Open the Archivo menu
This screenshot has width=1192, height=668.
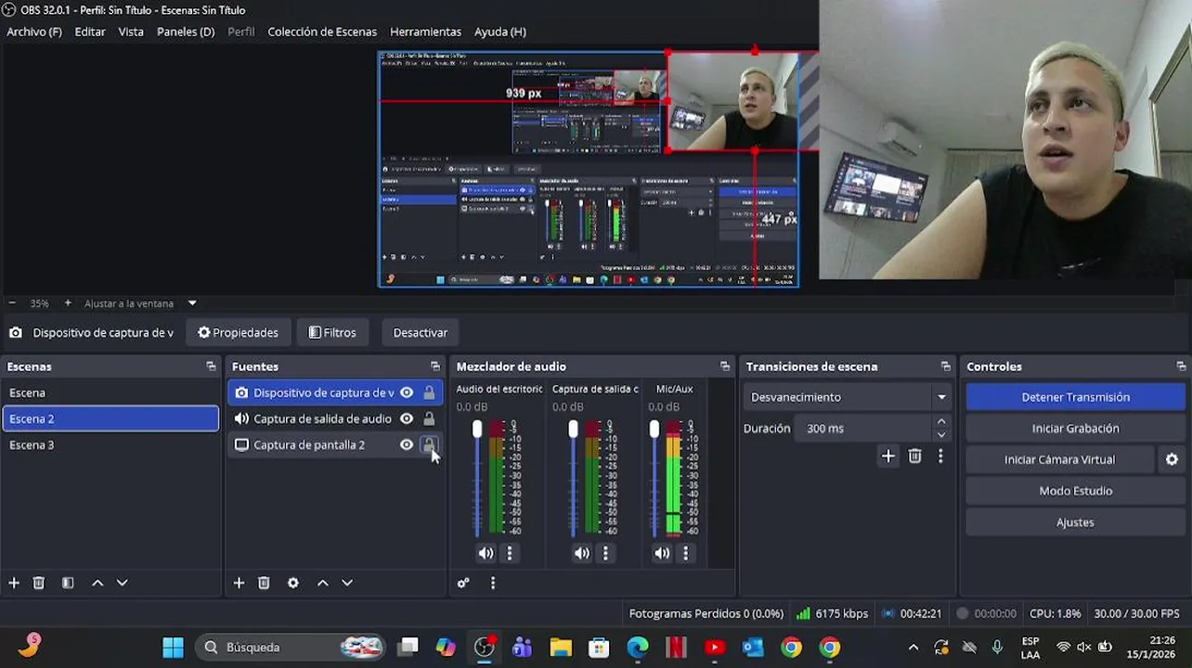34,32
